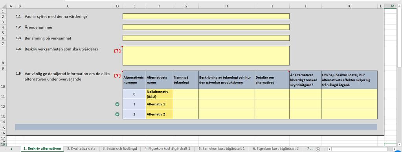Click the alternative number cell '2'
The image size is (402, 152).
click(x=134, y=114)
